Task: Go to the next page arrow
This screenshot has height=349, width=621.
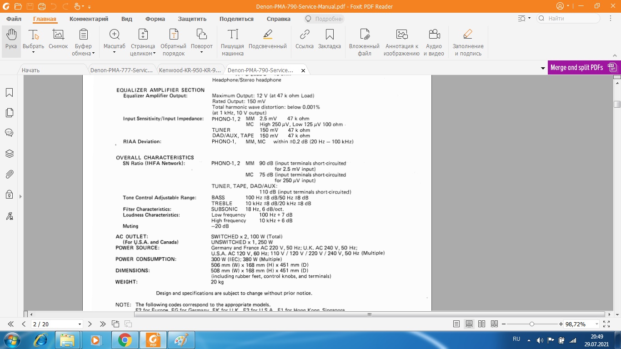Action: tap(90, 324)
